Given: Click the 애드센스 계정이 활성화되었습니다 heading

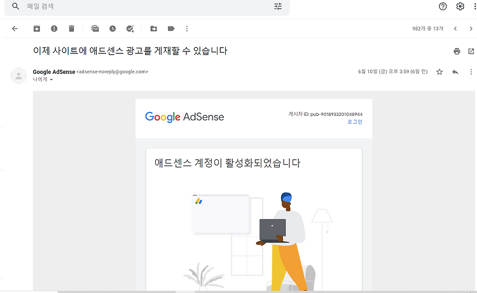Looking at the screenshot, I should click(x=227, y=163).
